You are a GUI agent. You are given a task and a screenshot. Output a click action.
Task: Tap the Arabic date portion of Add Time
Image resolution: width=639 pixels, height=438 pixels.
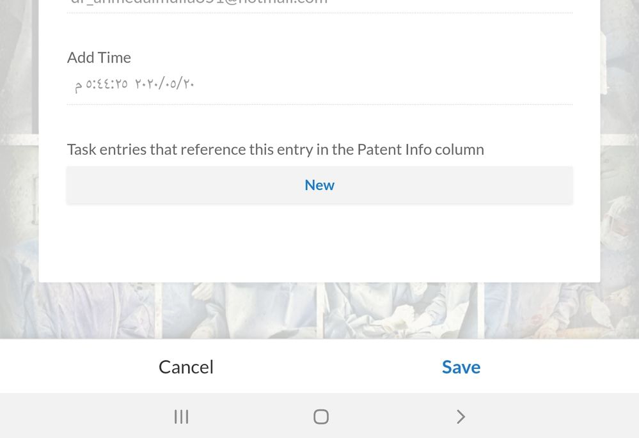coord(164,84)
